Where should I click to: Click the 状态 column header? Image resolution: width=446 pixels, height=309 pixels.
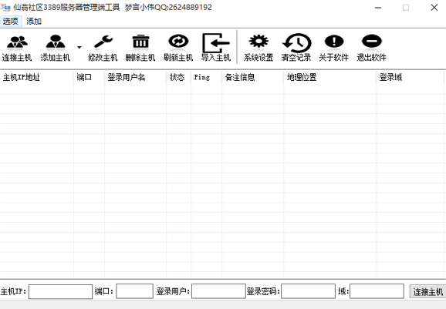coord(178,77)
